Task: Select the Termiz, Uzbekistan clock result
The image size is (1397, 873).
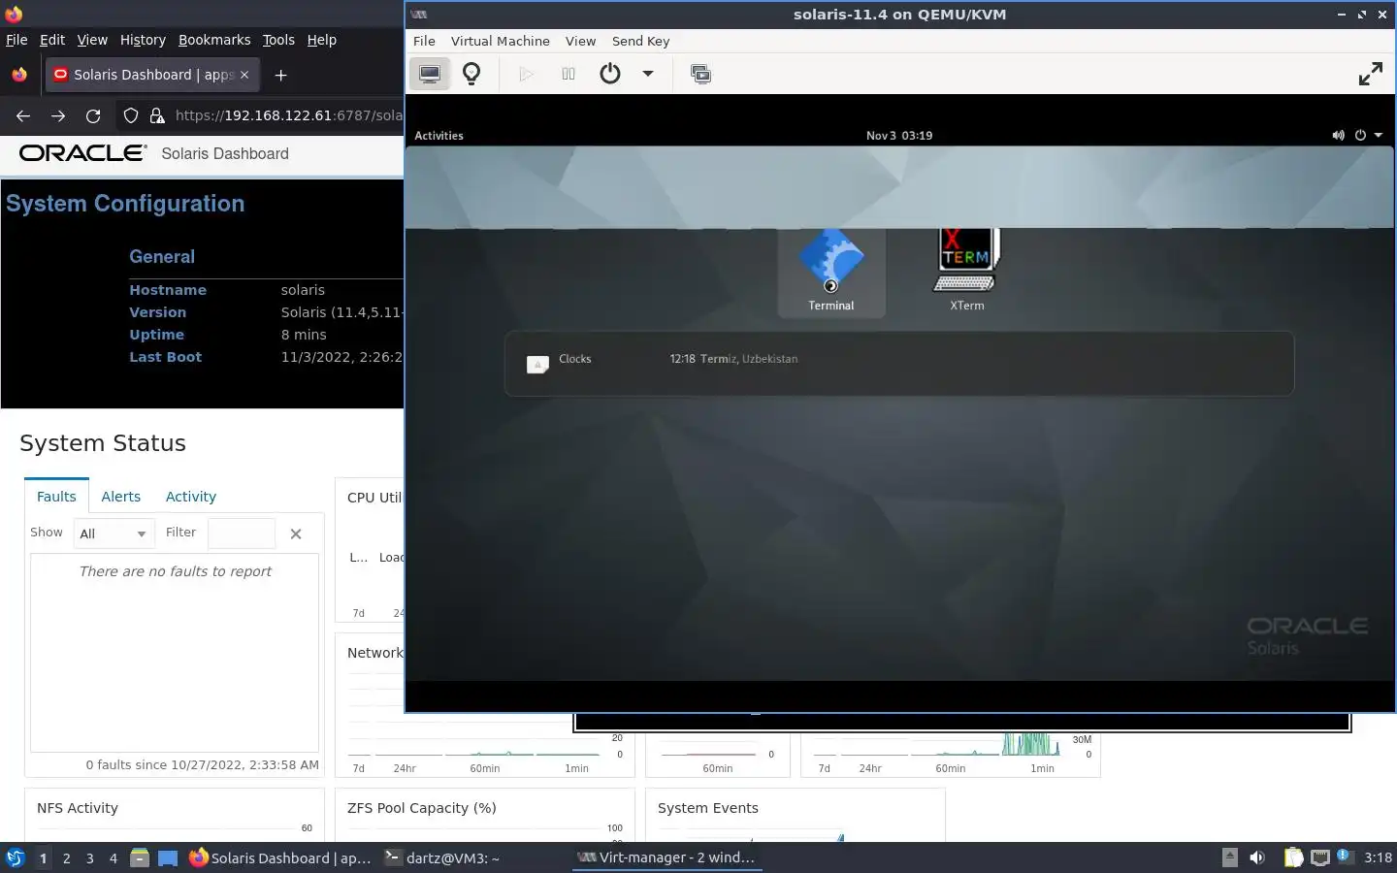Action: (x=733, y=359)
